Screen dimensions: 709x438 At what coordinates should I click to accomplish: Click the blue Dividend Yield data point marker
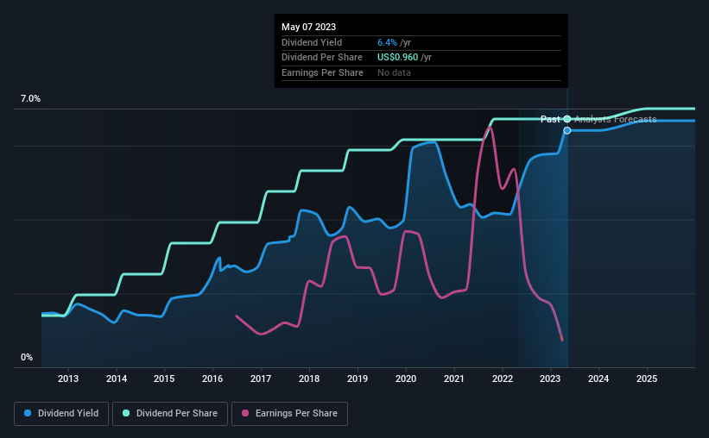(567, 130)
